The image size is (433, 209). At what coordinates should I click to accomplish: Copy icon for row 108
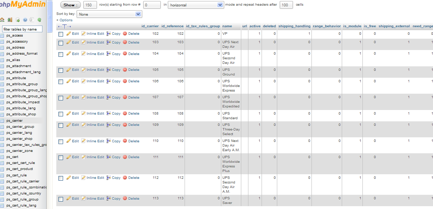pos(109,114)
